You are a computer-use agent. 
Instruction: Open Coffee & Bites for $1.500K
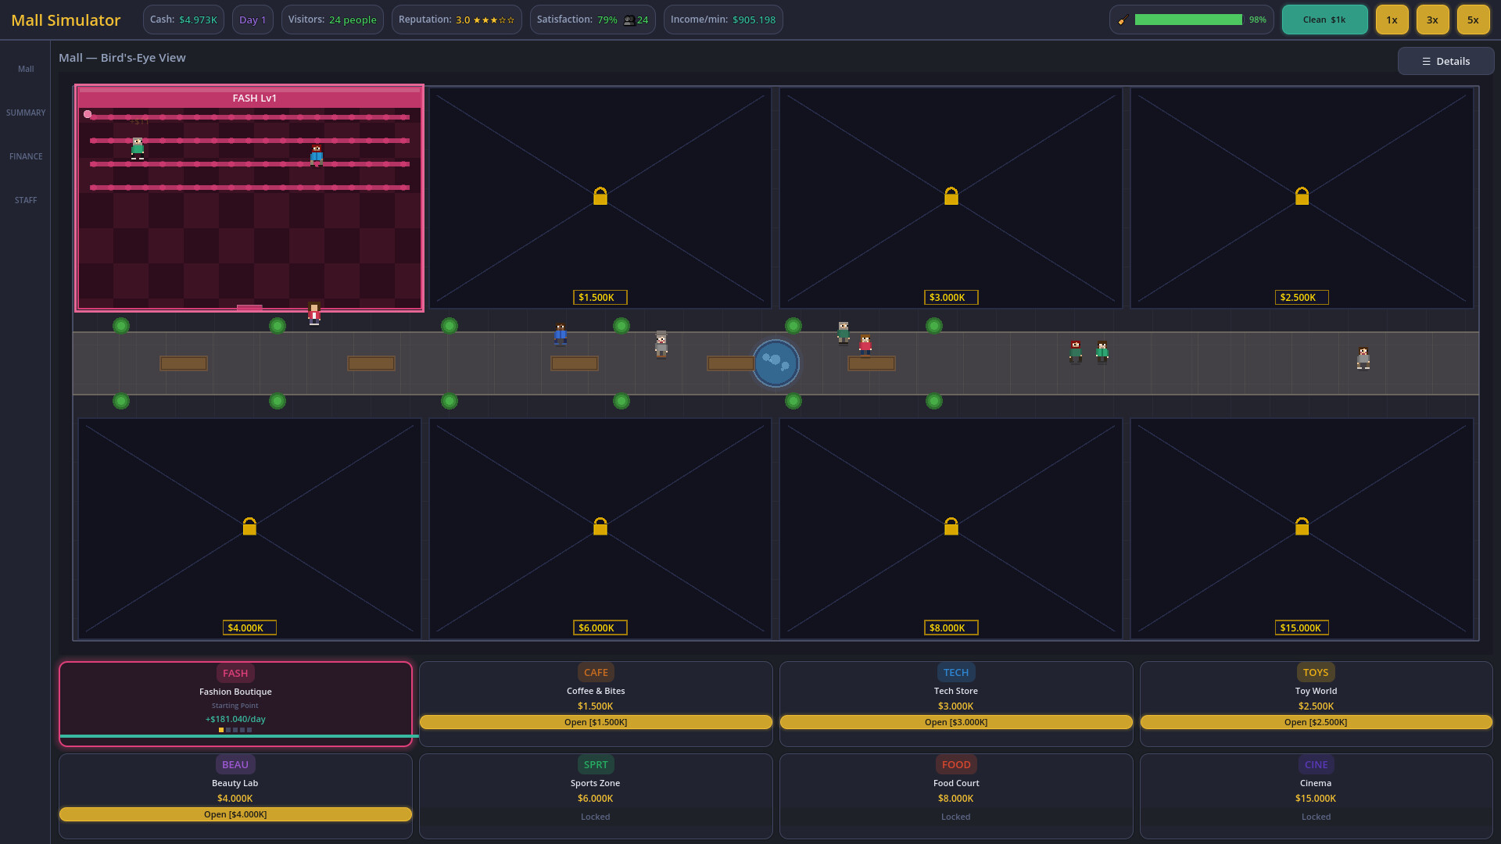(x=596, y=722)
